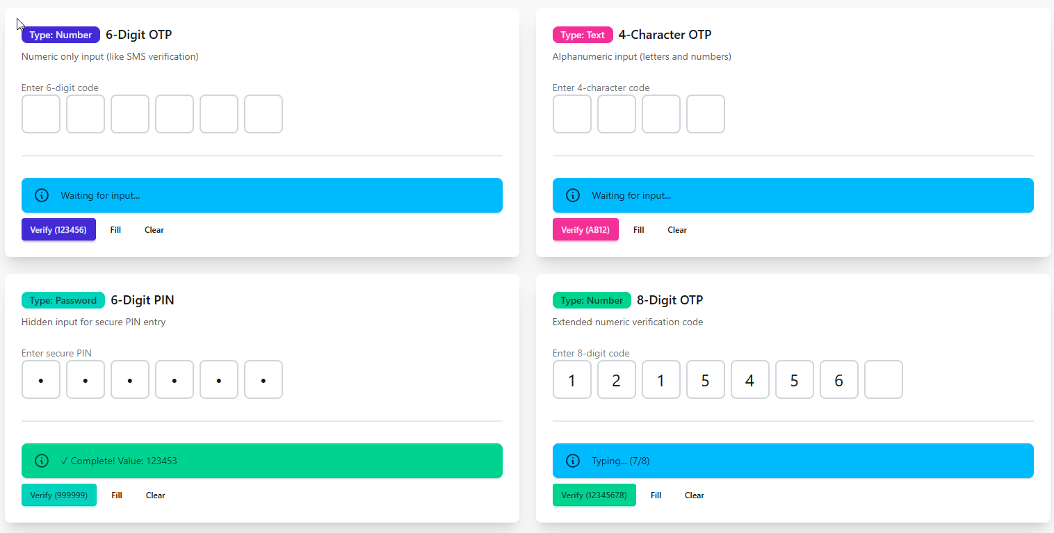Fill the 8-Digit OTP code
1054x533 pixels.
point(656,495)
